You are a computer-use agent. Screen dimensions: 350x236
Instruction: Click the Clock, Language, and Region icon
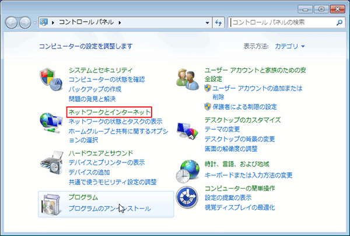click(x=188, y=171)
